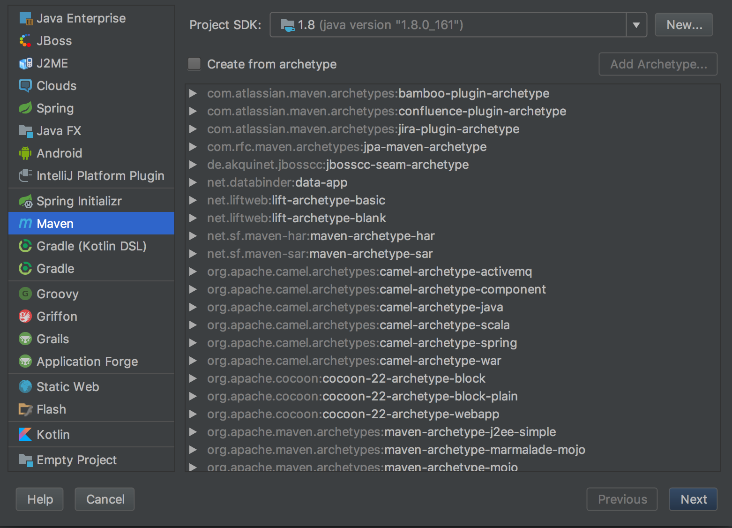This screenshot has width=732, height=528.
Task: Select Empty Project in list
Action: pyautogui.click(x=91, y=460)
